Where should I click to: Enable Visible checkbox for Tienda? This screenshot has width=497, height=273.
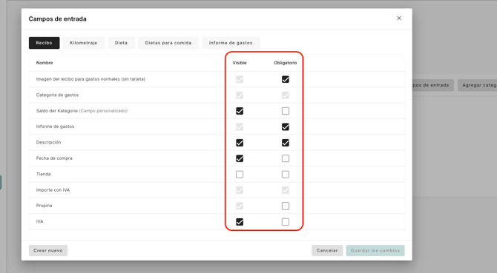tap(240, 175)
